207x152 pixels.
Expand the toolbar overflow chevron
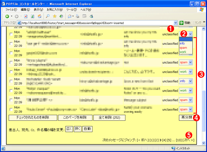(204, 22)
